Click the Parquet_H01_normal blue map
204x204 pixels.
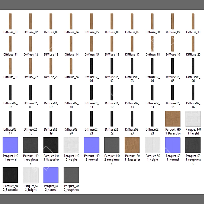(10, 145)
